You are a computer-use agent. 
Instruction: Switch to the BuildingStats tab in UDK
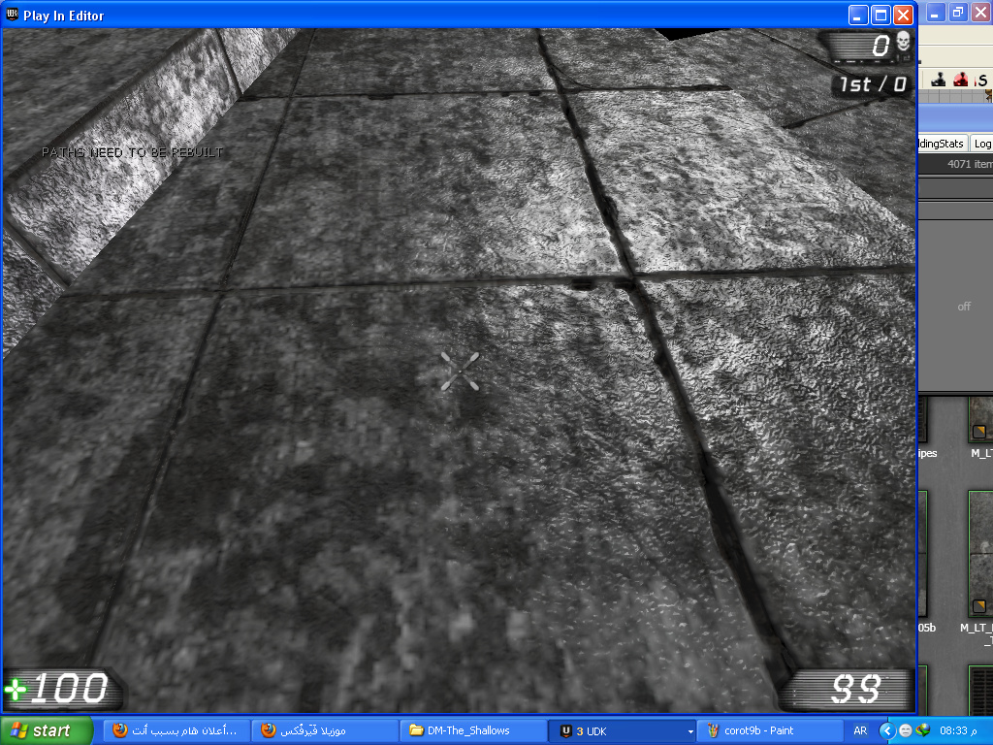coord(942,144)
